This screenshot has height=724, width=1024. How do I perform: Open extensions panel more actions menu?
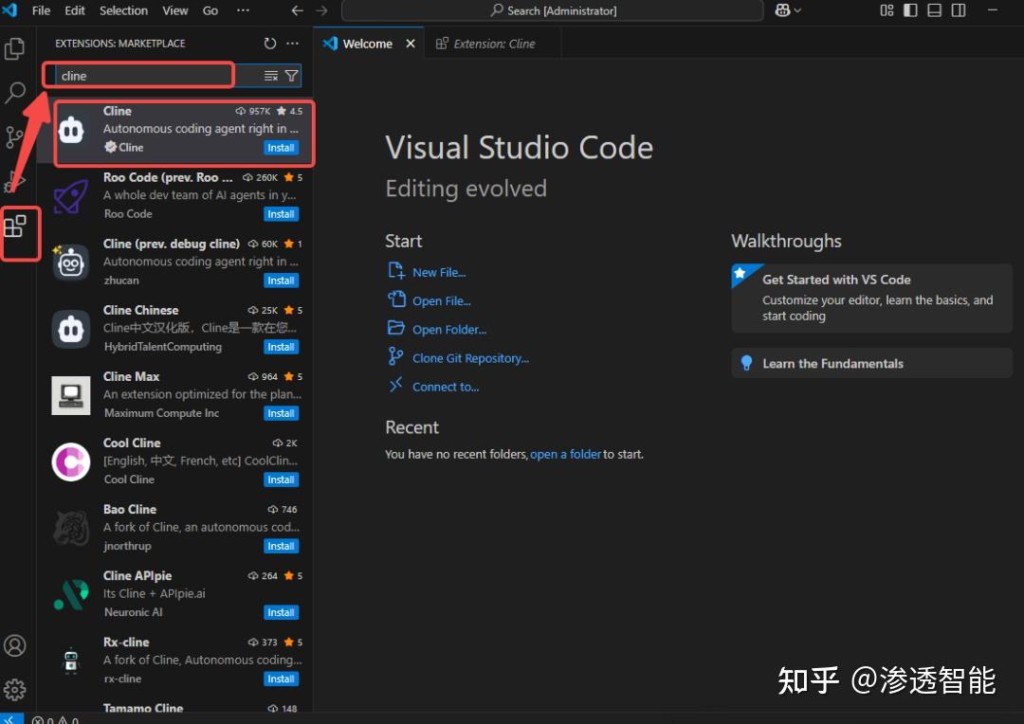[293, 43]
